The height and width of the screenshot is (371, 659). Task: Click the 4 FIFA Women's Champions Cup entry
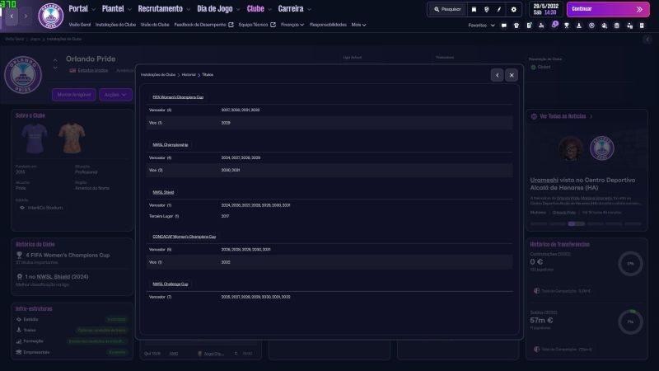pos(68,256)
